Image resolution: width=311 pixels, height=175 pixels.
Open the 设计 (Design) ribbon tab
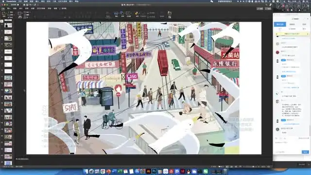[20, 9]
